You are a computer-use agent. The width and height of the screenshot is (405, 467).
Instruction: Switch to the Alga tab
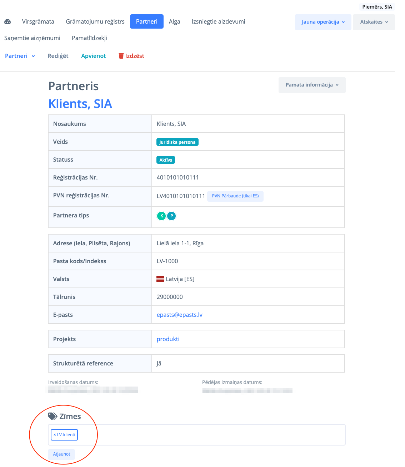pyautogui.click(x=174, y=21)
